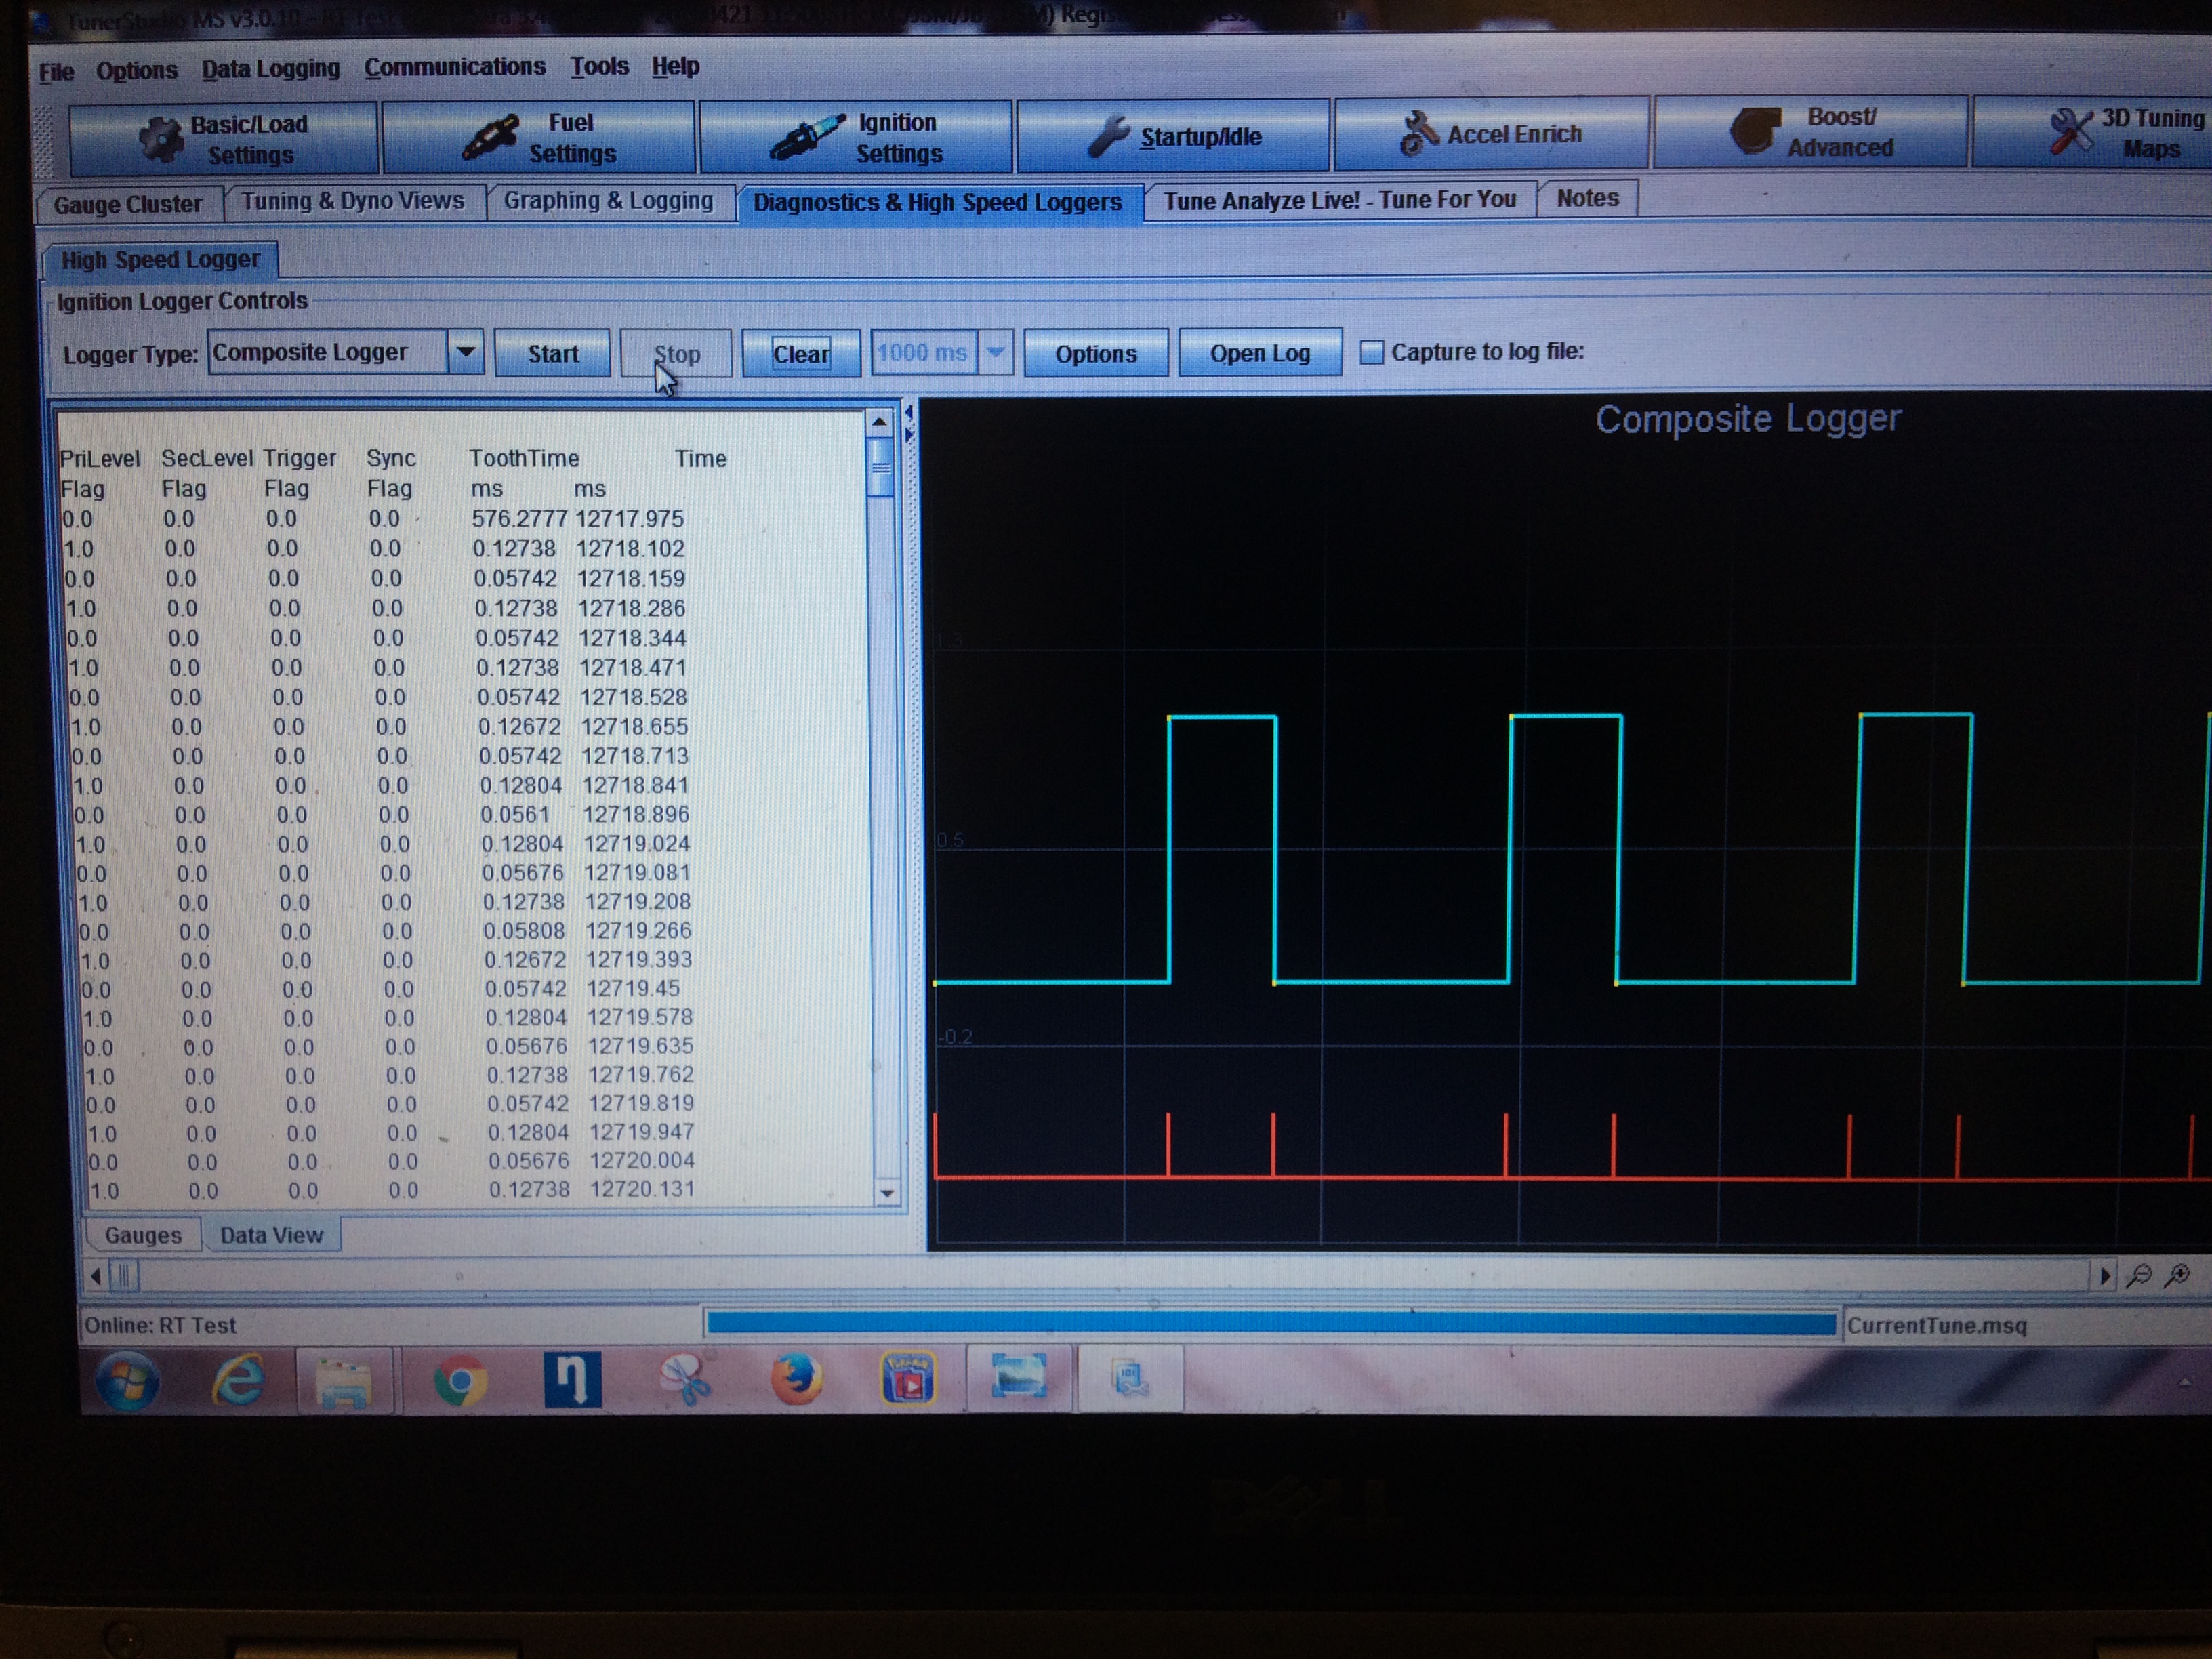2212x1659 pixels.
Task: Zoom out the logger graph
Action: coord(2138,1275)
